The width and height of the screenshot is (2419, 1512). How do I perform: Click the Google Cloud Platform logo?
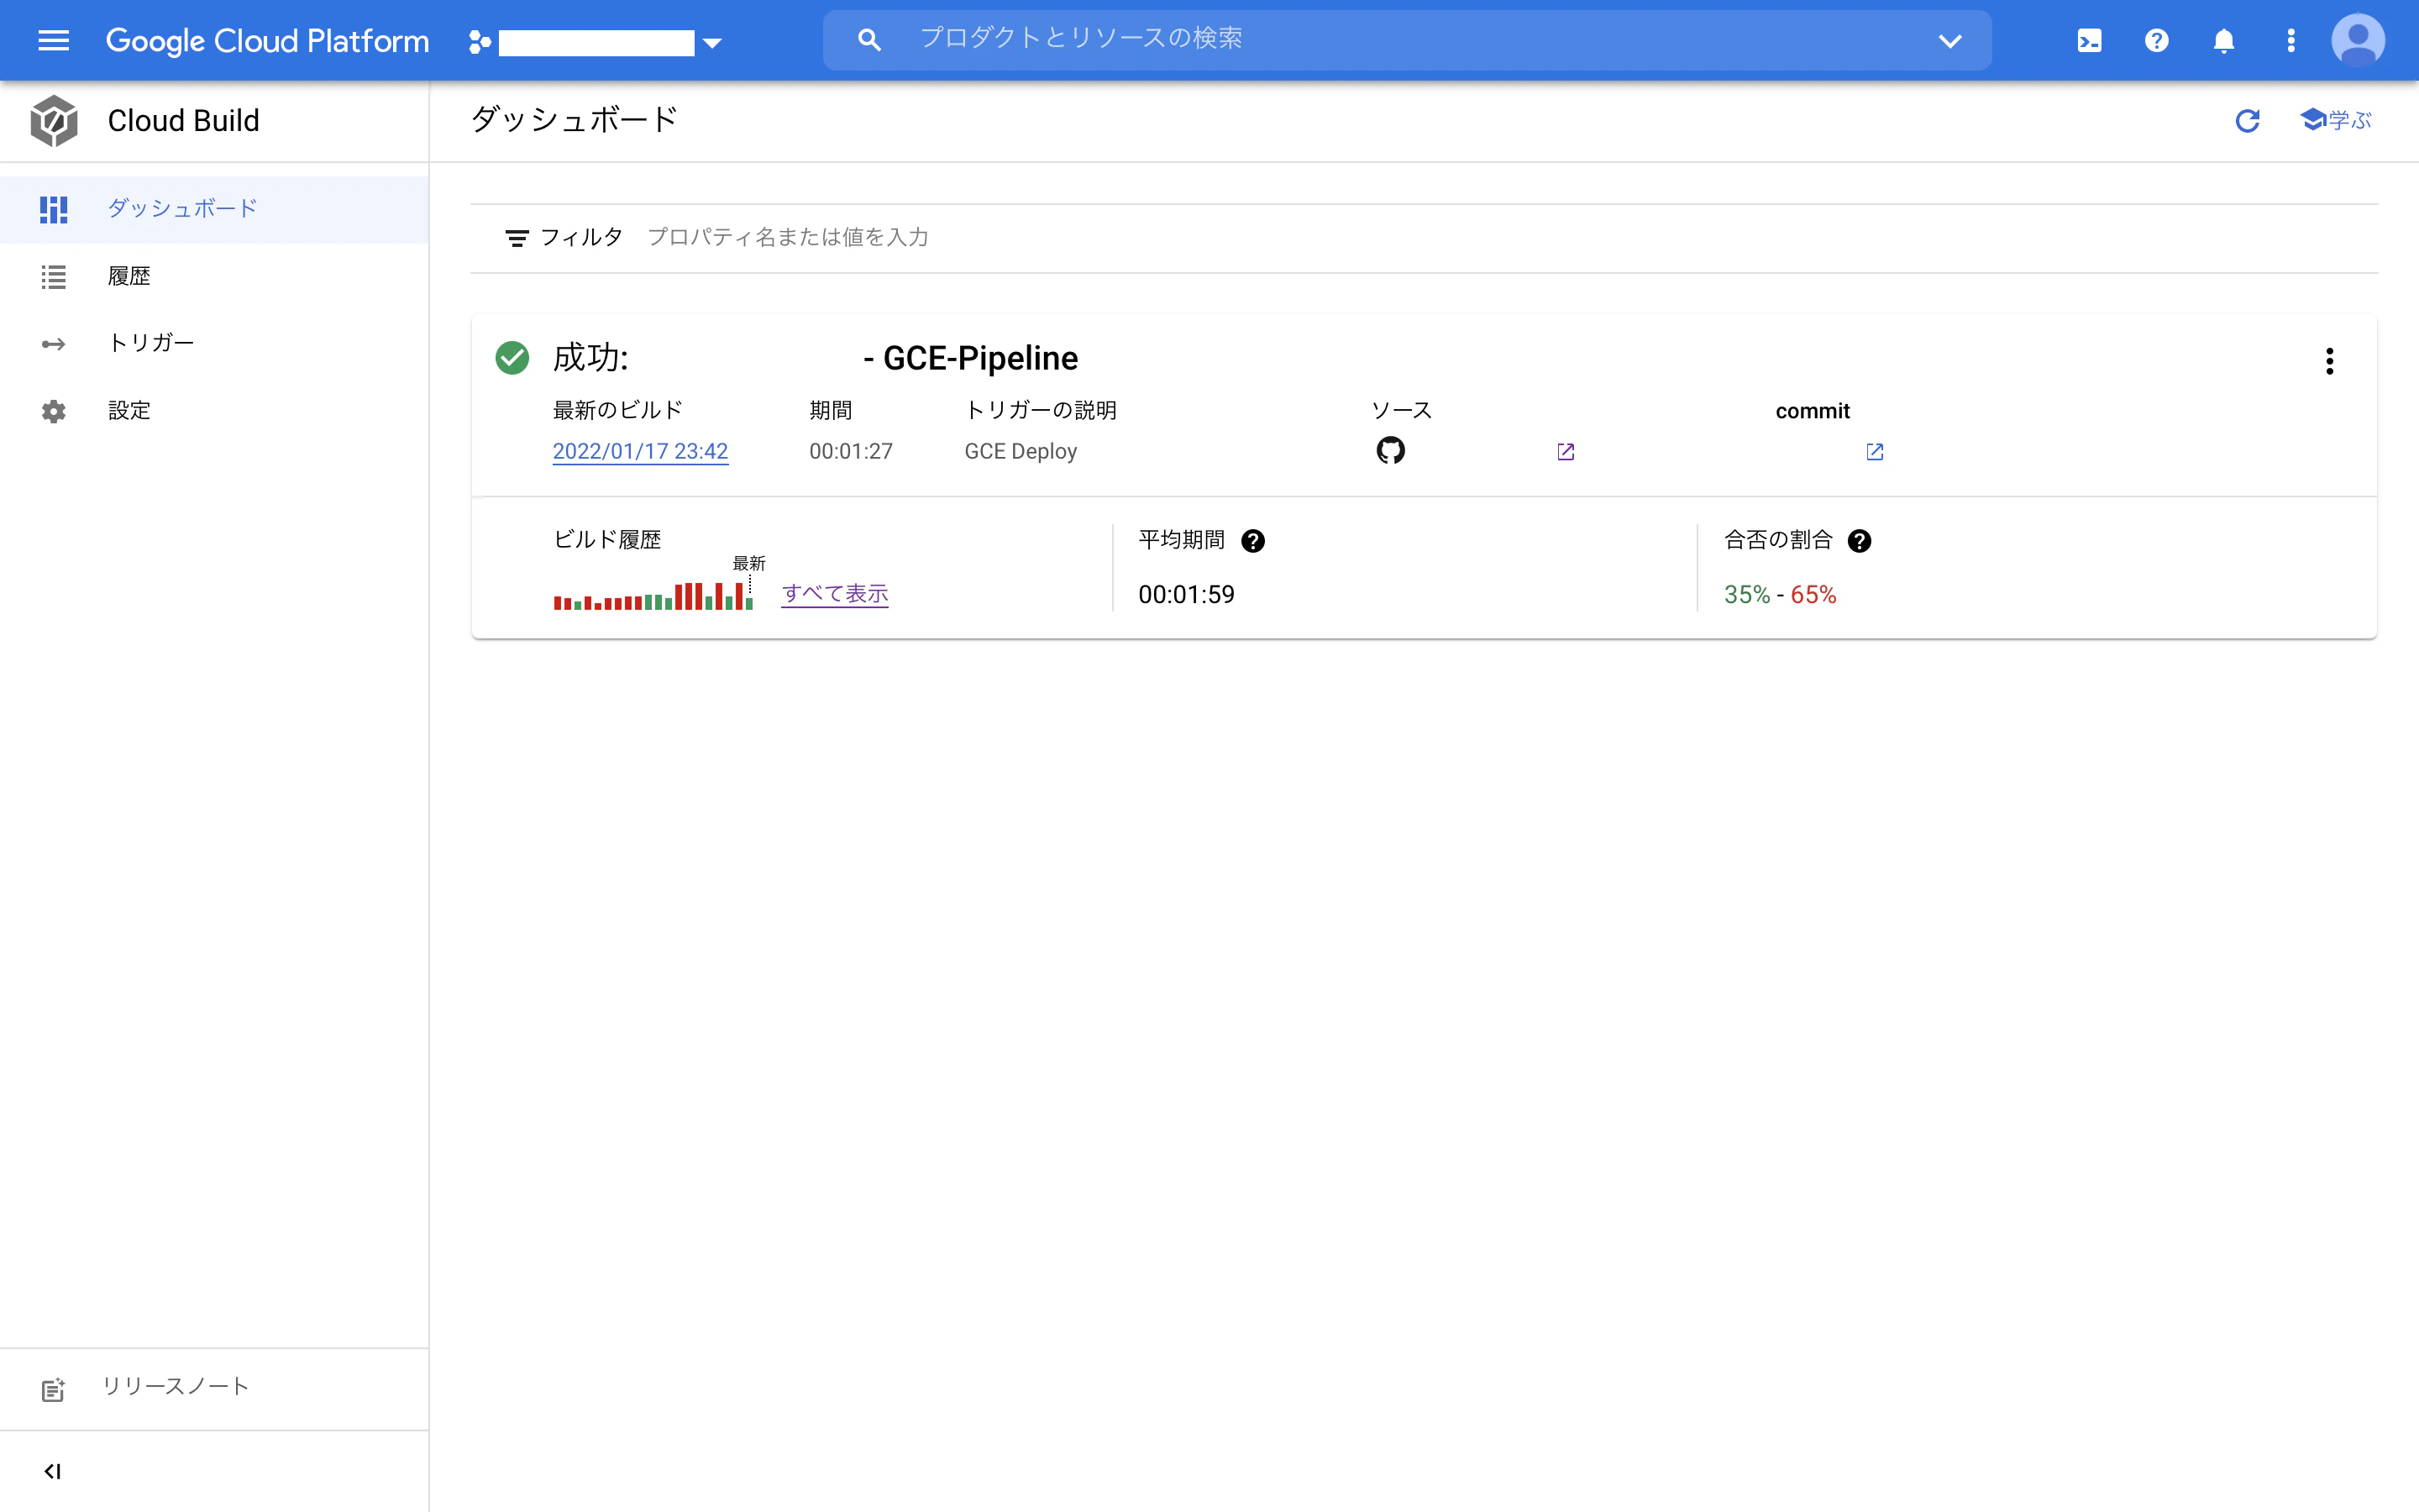coord(267,40)
